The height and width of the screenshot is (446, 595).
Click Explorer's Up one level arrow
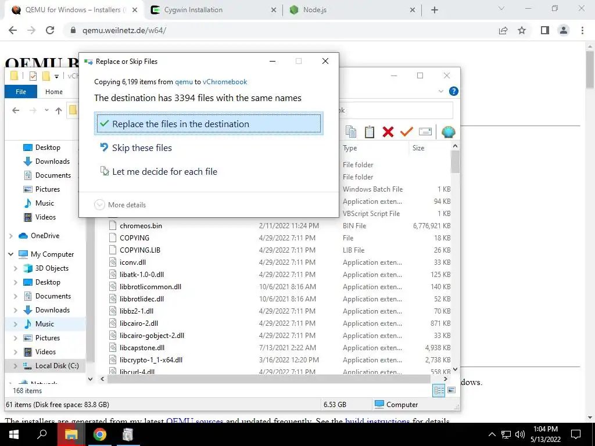tap(59, 110)
